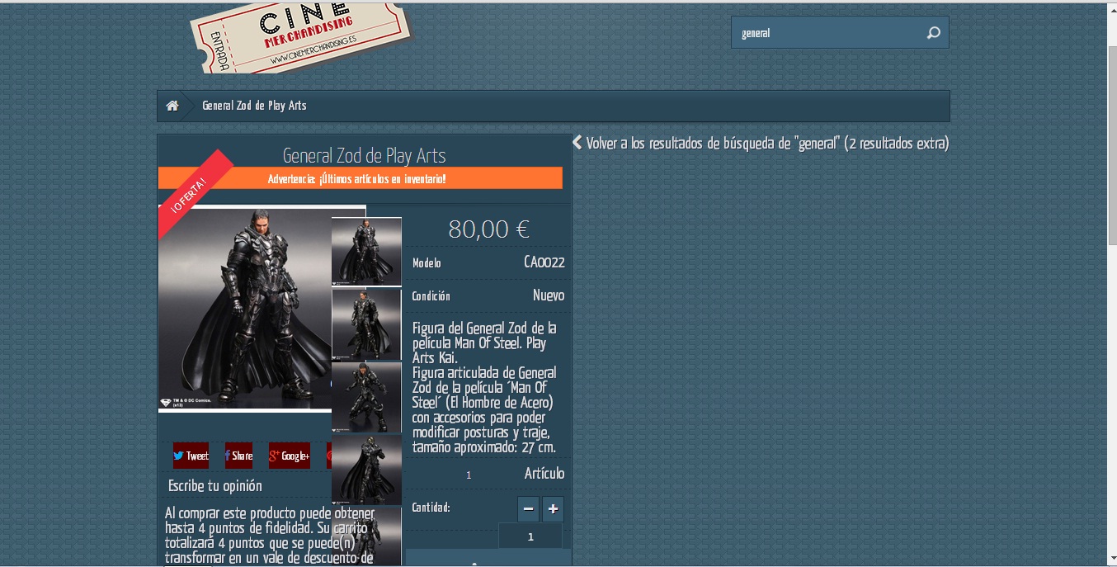This screenshot has width=1117, height=567.
Task: Decrease quantity with minus button
Action: pyautogui.click(x=528, y=509)
